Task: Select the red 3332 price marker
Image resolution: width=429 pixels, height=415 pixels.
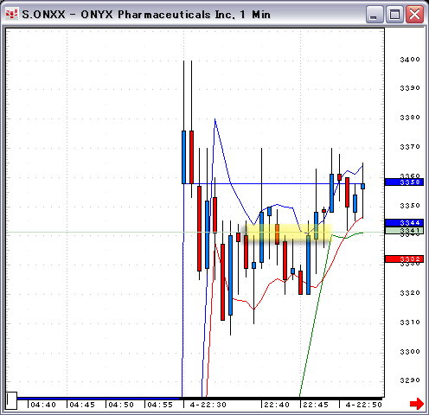Action: click(404, 259)
